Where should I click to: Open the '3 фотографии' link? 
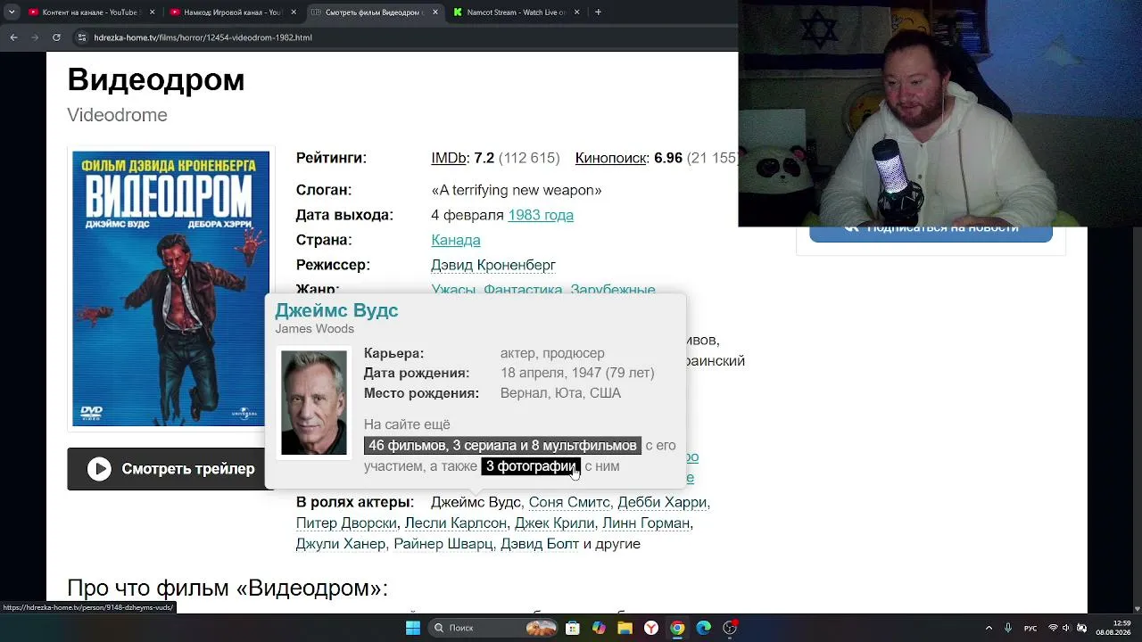(x=531, y=466)
